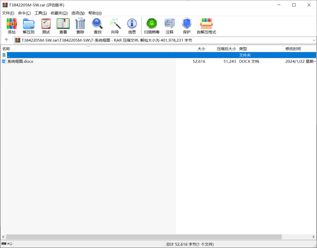
Task: Open the 文件(F) menu
Action: pos(8,13)
